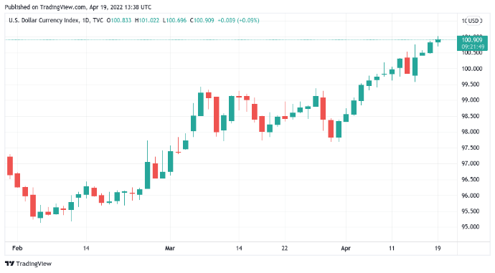Click the TradingView logo icon
This screenshot has height=273, width=495.
[x=10, y=264]
